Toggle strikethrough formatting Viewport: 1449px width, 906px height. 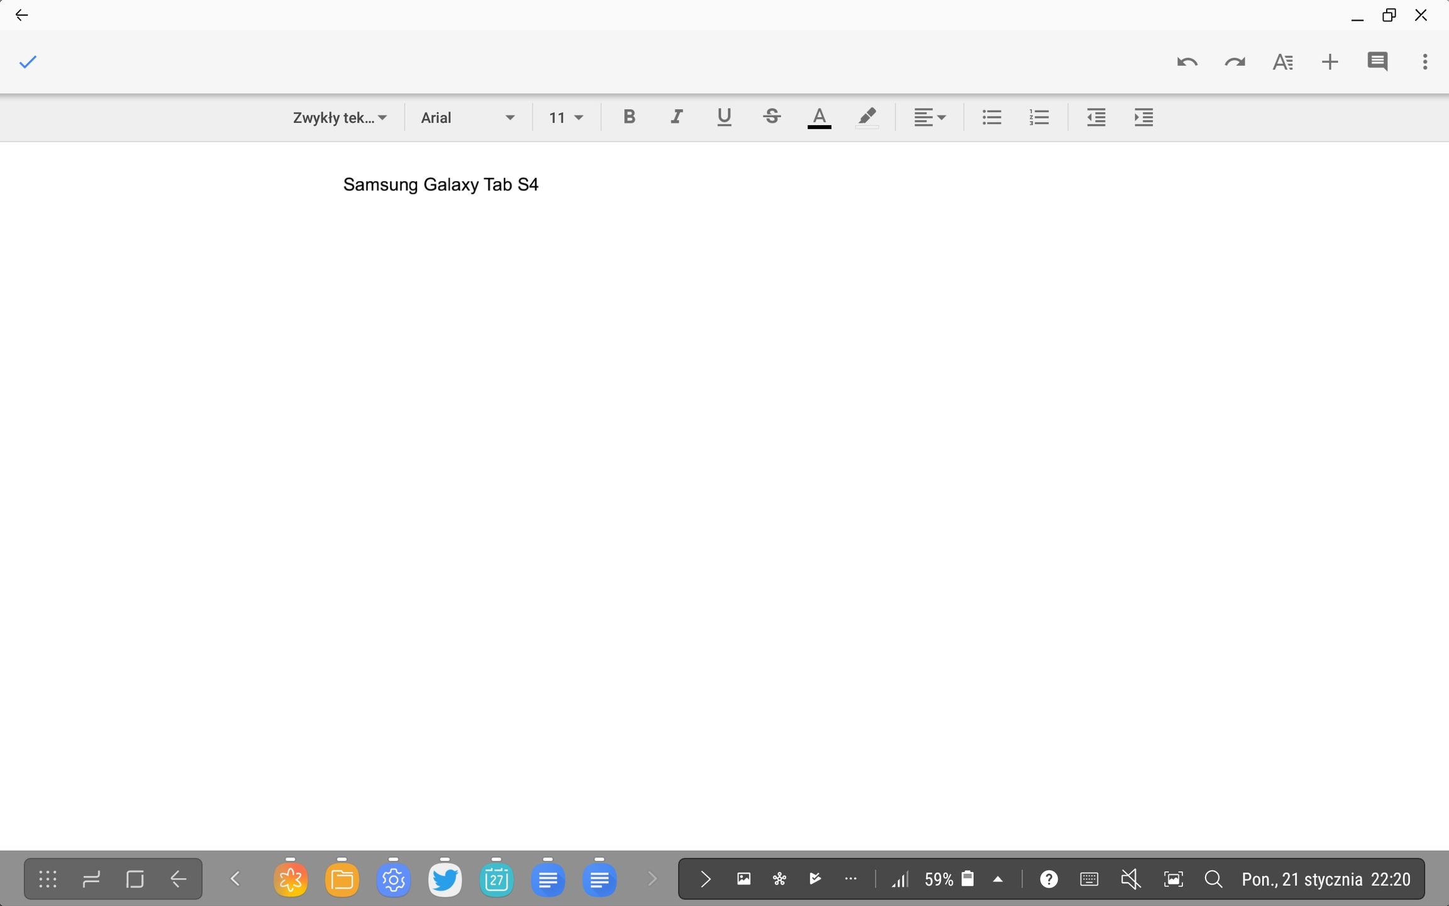pyautogui.click(x=772, y=116)
